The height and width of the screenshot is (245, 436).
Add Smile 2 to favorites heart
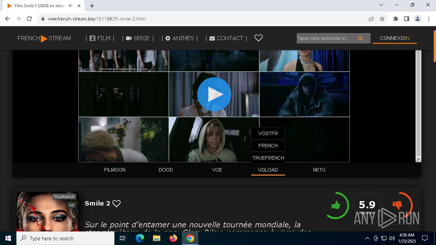click(x=116, y=203)
